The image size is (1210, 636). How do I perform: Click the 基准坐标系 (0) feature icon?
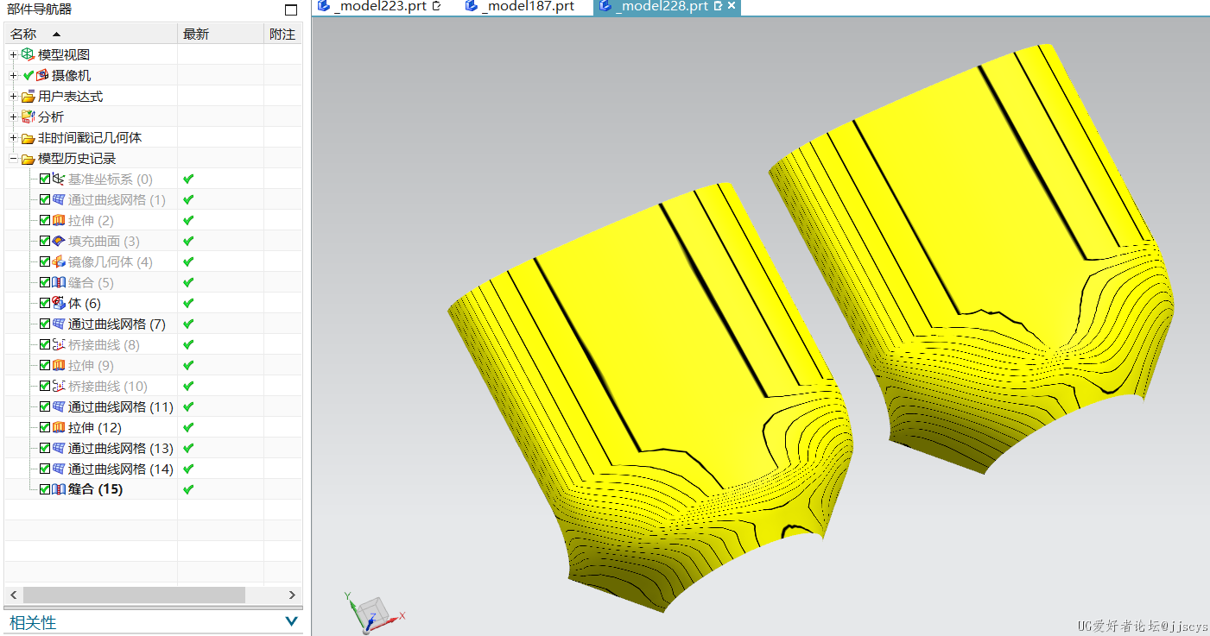pos(58,179)
